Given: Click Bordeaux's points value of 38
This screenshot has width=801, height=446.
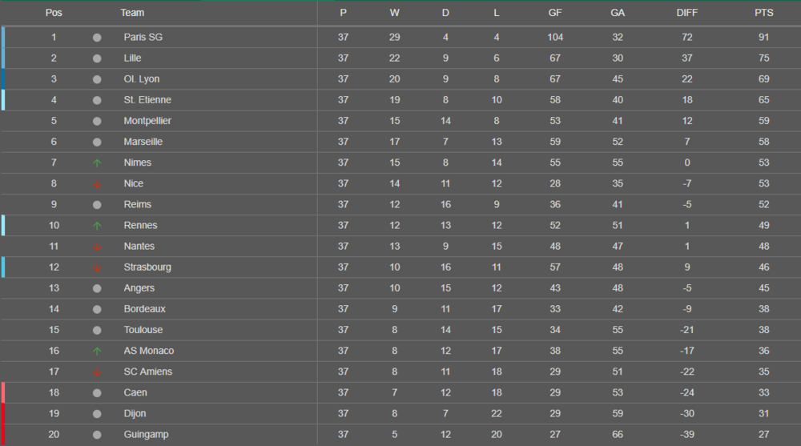Looking at the screenshot, I should coord(763,309).
